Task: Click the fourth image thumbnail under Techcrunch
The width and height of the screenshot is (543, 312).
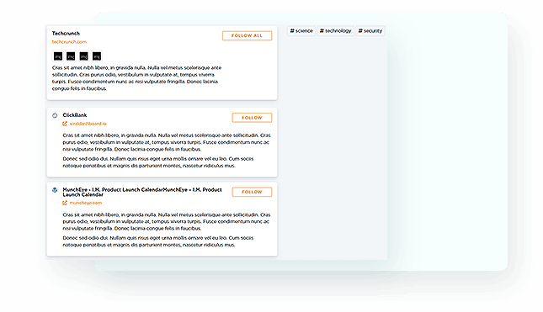Action: click(97, 56)
